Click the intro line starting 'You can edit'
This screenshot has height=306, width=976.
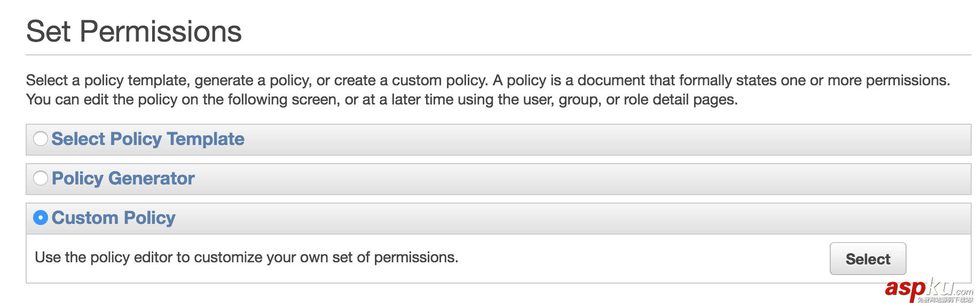(381, 100)
